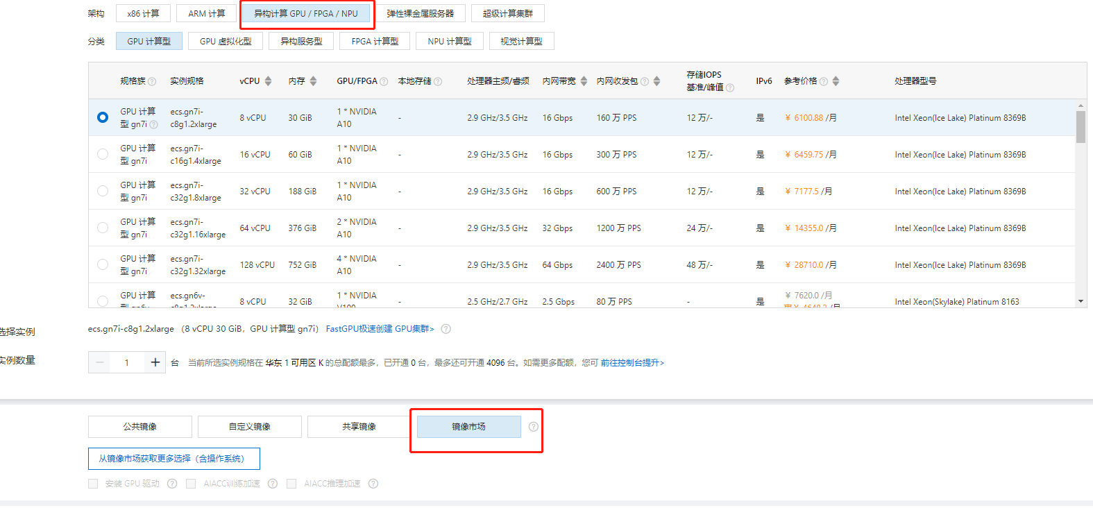Click 从镜像市场获取更多选择 button
This screenshot has width=1093, height=508.
174,459
